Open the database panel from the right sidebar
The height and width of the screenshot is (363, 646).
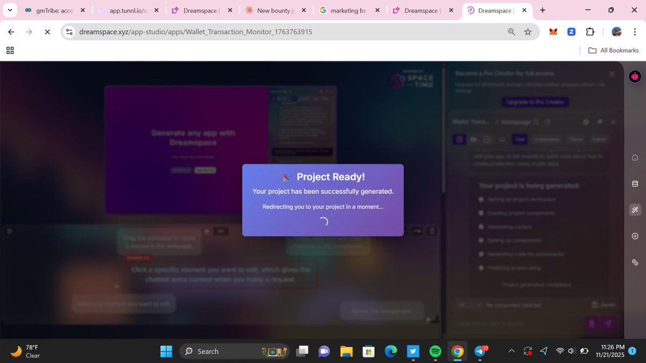point(635,183)
